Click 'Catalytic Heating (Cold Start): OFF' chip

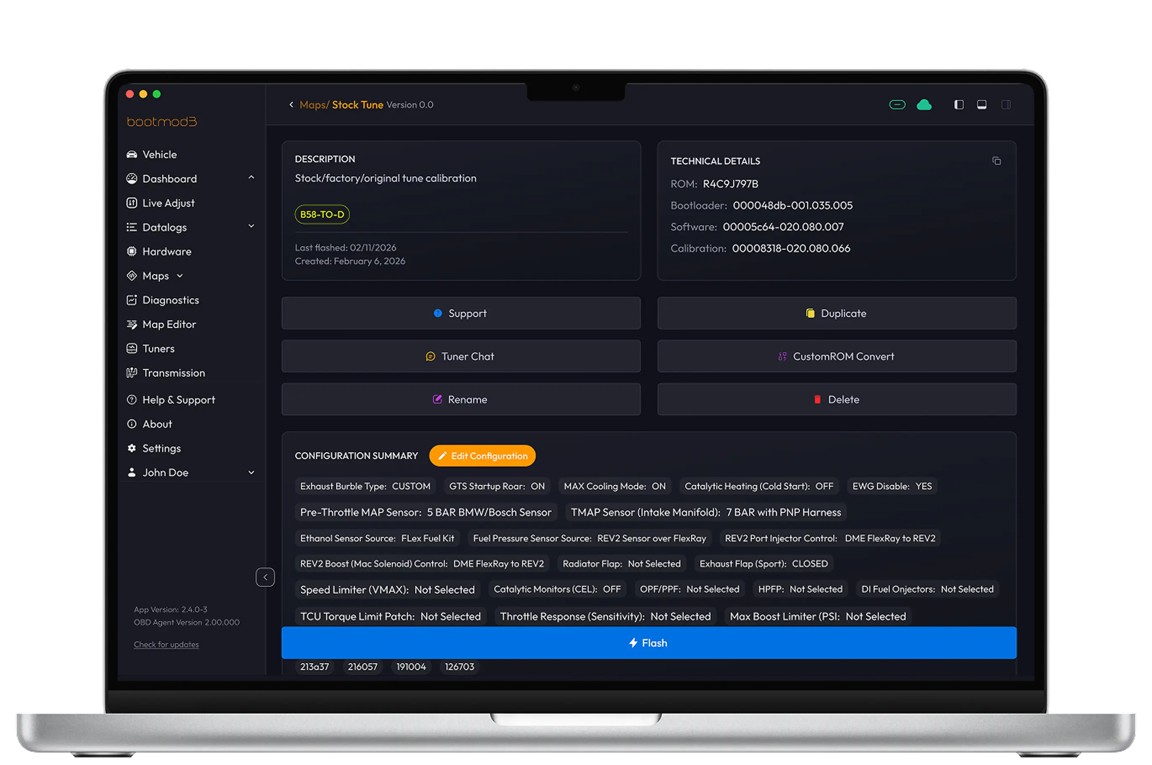pos(759,486)
